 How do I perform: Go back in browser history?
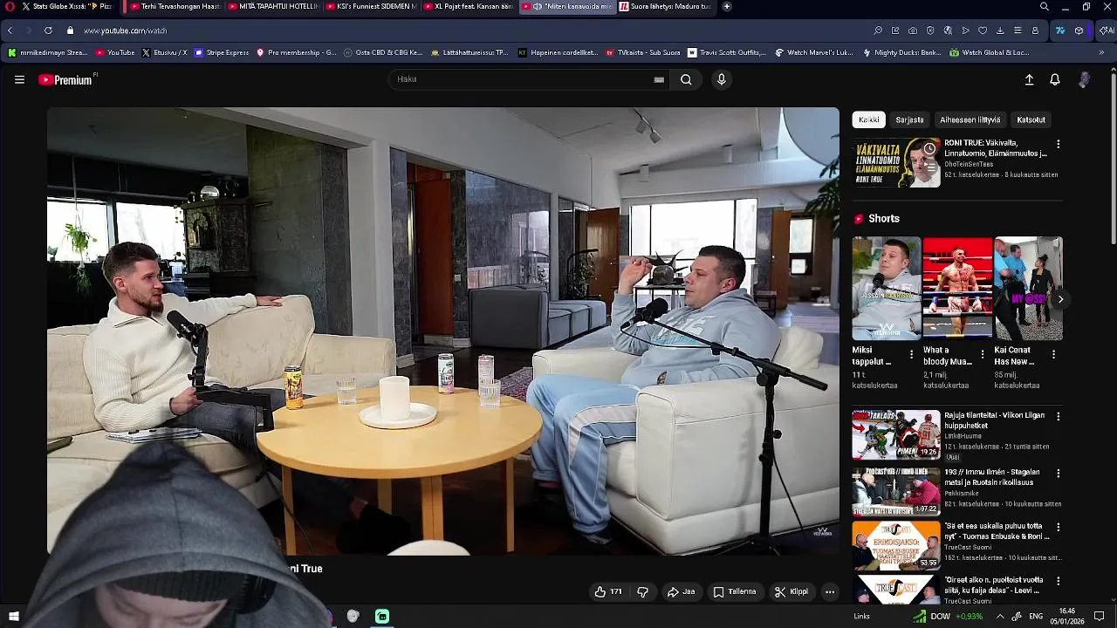click(x=10, y=31)
